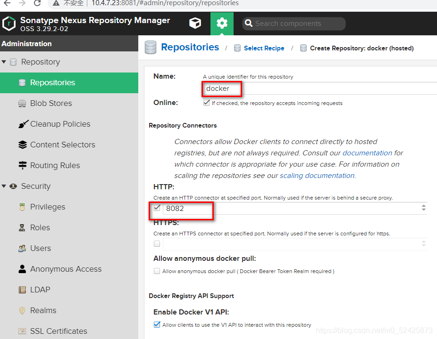
Task: Click the SSL Certificates icon
Action: [x=22, y=331]
